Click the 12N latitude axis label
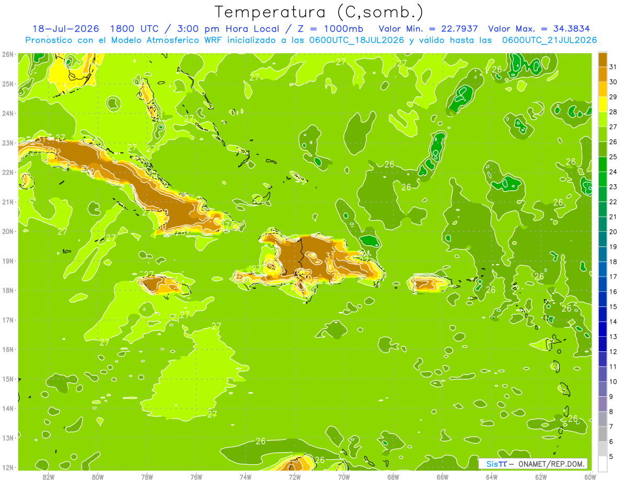The height and width of the screenshot is (484, 627). tap(7, 467)
